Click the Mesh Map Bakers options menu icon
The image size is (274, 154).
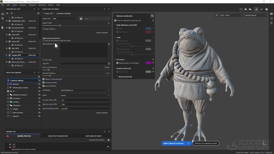coord(39,77)
